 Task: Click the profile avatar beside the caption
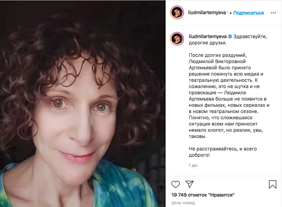tap(177, 39)
